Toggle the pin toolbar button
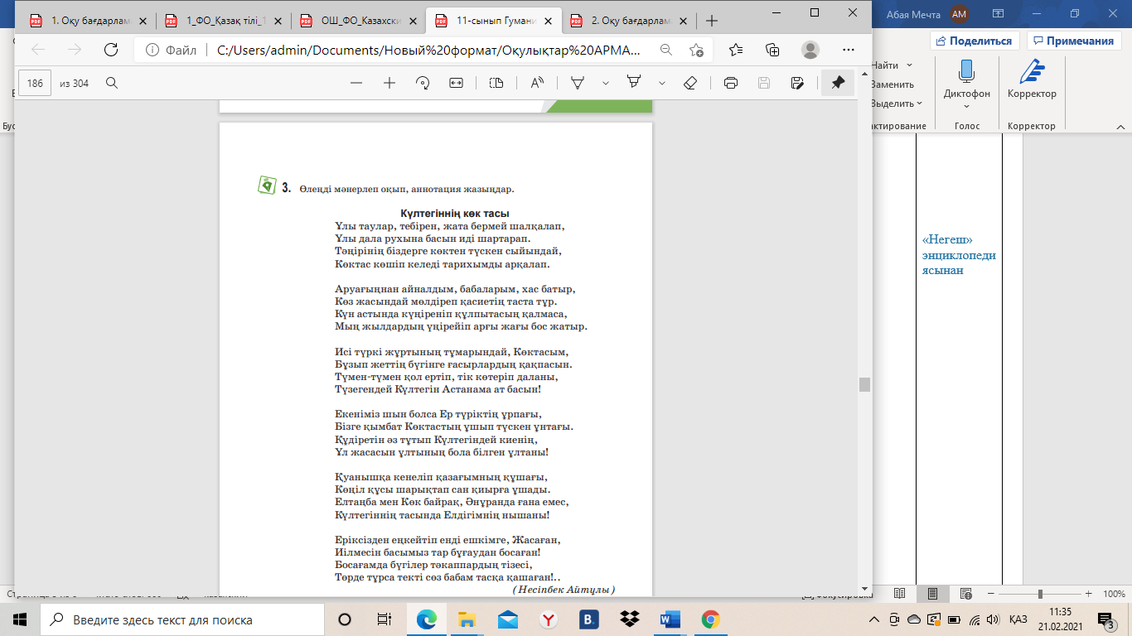Image resolution: width=1132 pixels, height=636 pixels. coord(838,83)
